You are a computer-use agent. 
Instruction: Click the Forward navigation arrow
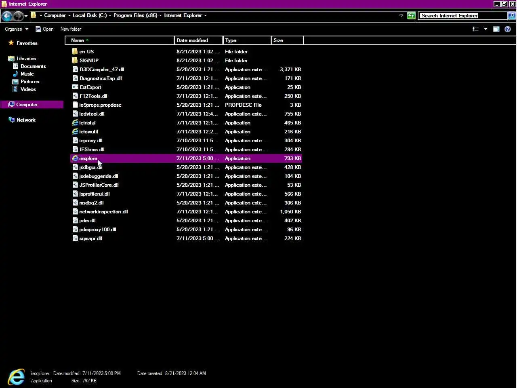(18, 16)
